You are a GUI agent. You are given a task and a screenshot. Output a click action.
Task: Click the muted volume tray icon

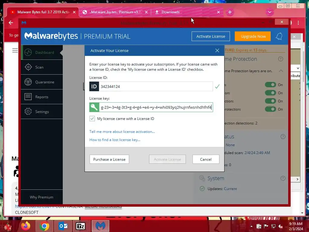[x=280, y=226]
